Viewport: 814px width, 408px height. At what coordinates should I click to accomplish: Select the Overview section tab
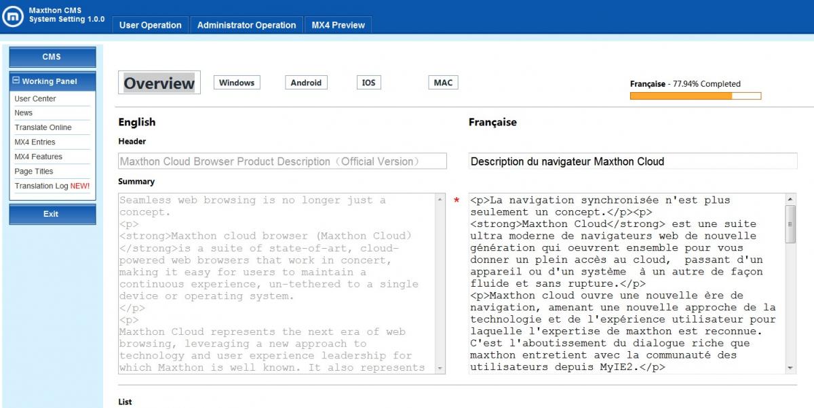click(159, 83)
